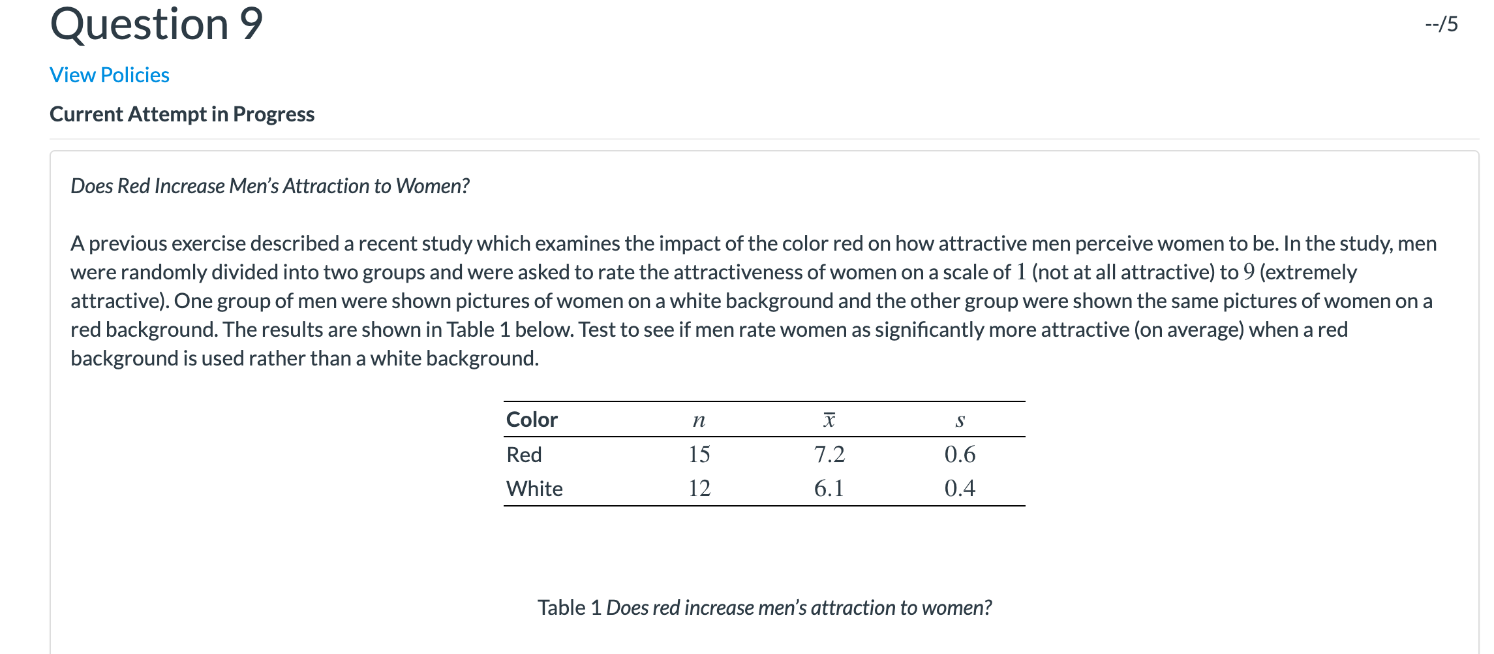Click the s column header
The image size is (1494, 654).
[960, 420]
